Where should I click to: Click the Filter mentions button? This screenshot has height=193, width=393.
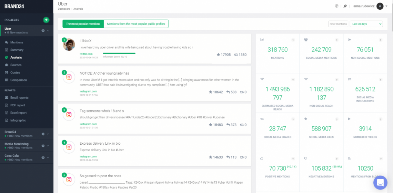[338, 24]
